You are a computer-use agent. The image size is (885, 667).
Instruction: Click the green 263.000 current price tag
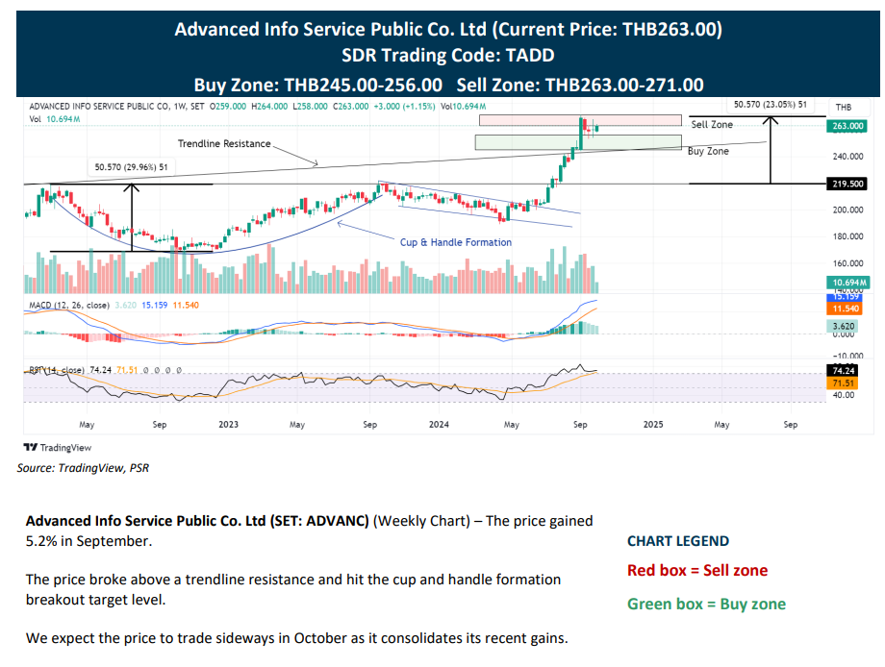pos(847,126)
